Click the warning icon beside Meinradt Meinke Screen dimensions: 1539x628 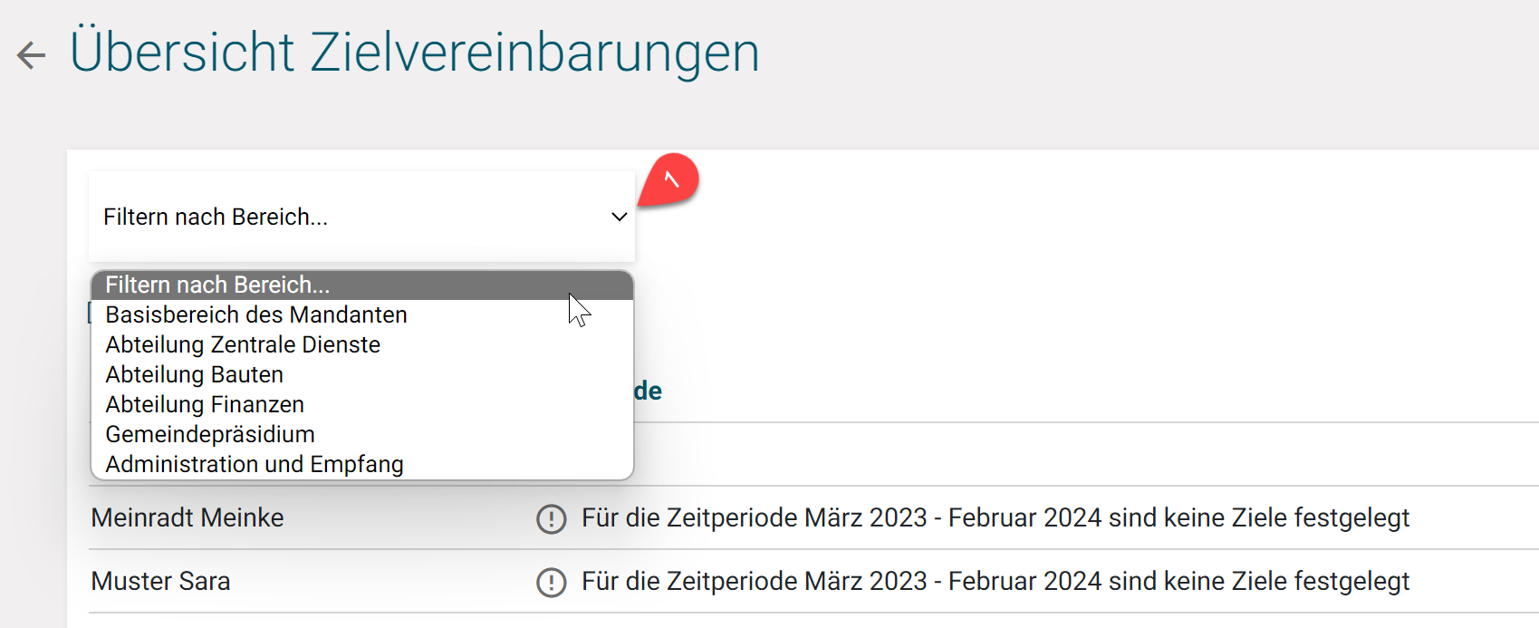tap(551, 518)
